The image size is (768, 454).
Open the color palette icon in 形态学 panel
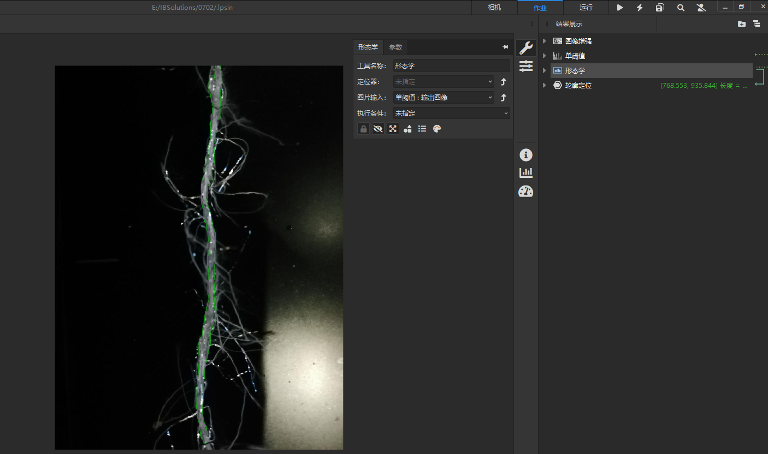tap(436, 128)
